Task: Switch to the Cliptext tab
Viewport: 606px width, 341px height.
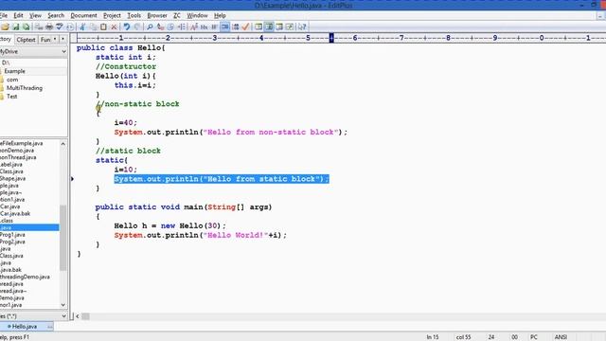Action: [26, 40]
